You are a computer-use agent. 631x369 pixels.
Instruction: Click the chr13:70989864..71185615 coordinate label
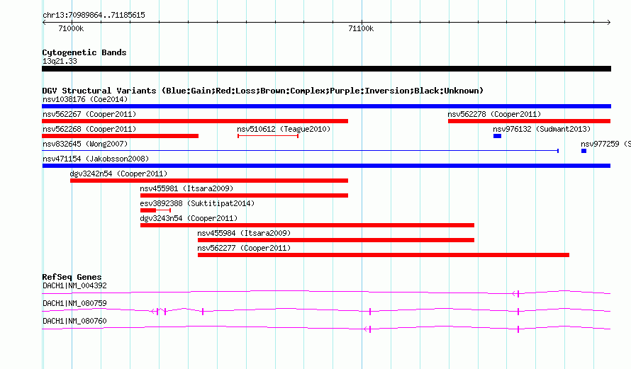pyautogui.click(x=94, y=16)
